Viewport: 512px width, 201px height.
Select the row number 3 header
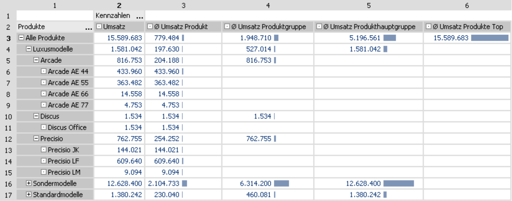(8, 38)
